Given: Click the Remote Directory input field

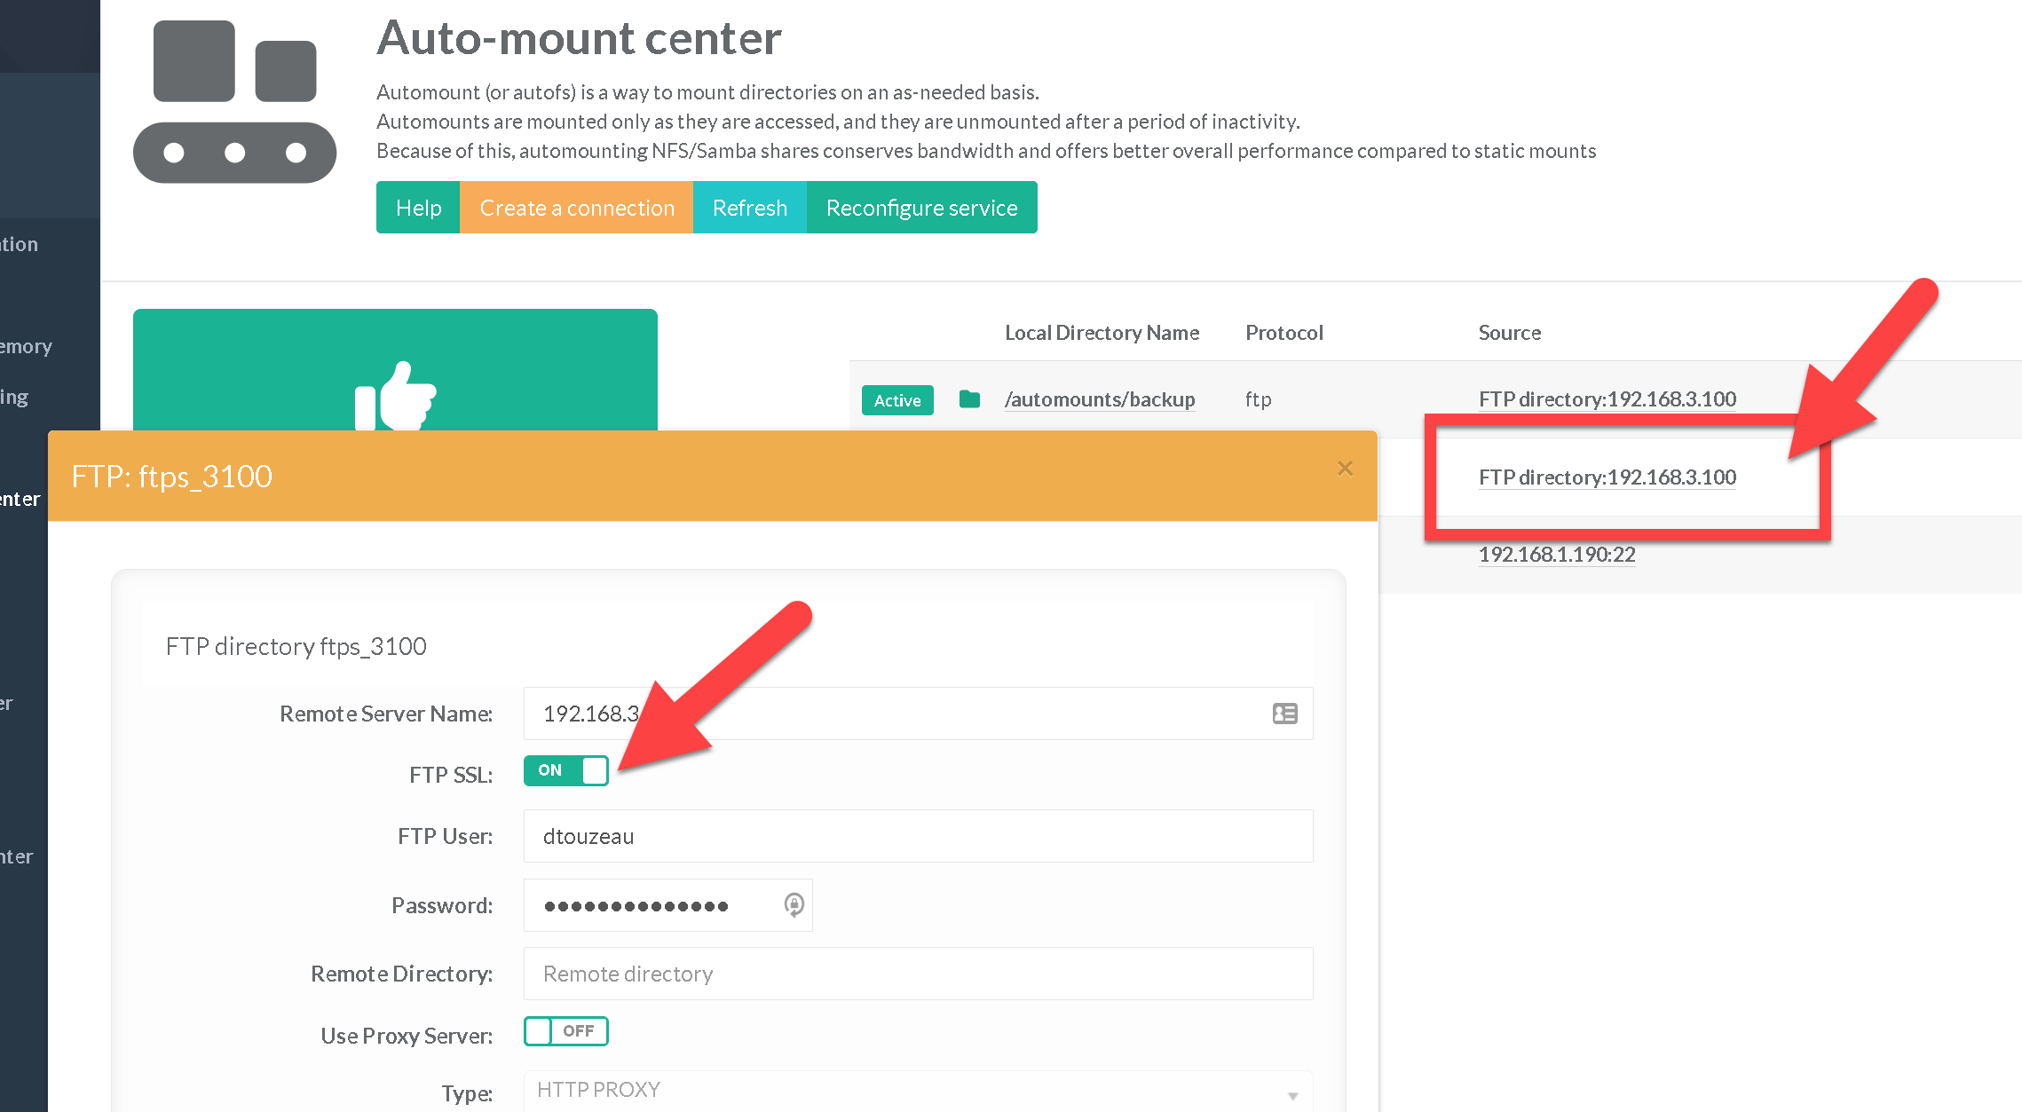Looking at the screenshot, I should tap(917, 974).
